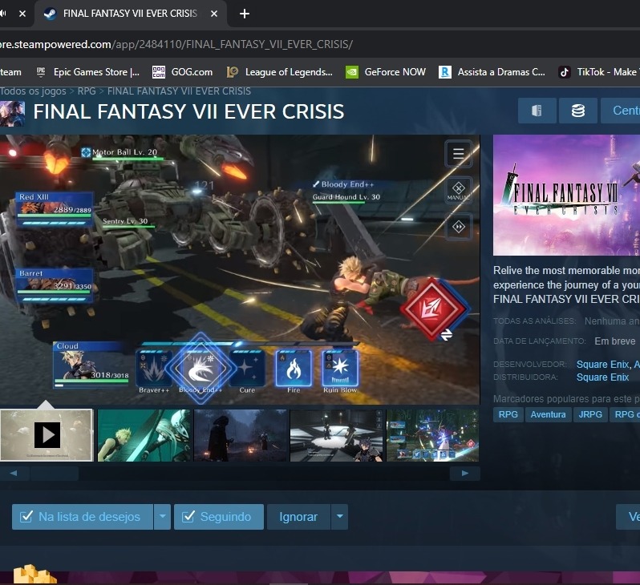
Task: Open the JRPG tag link
Action: click(x=591, y=414)
